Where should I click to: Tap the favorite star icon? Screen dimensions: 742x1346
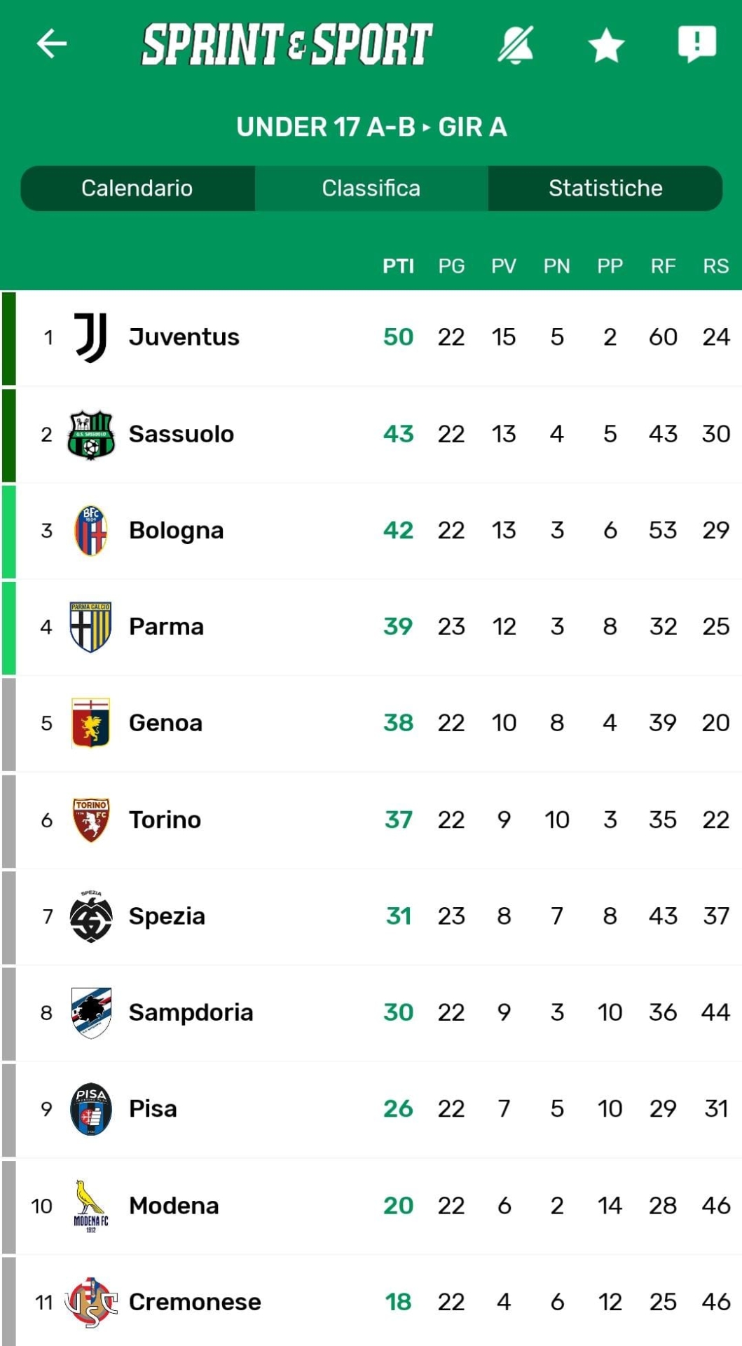606,46
